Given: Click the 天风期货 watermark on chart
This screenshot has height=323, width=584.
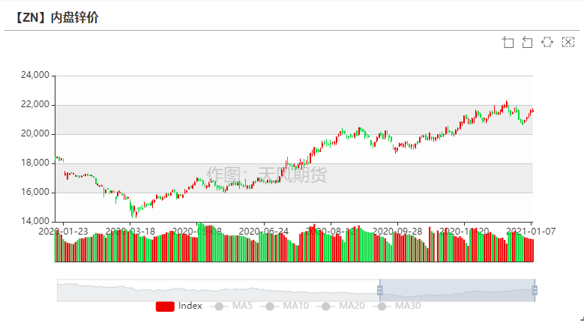Looking at the screenshot, I should [267, 175].
